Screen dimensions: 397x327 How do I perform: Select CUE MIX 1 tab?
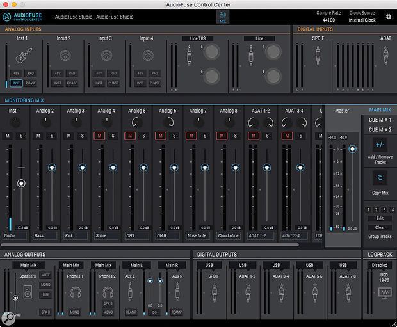click(x=380, y=120)
